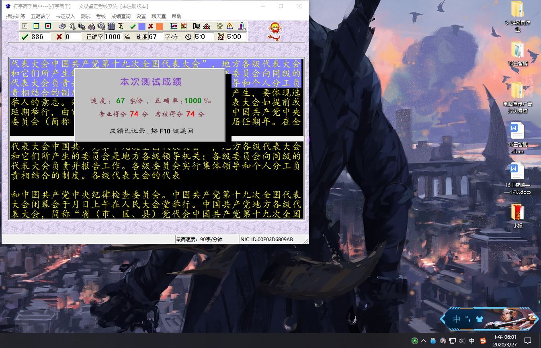Click the camera toolbar icon
The width and height of the screenshot is (541, 348).
[82, 26]
